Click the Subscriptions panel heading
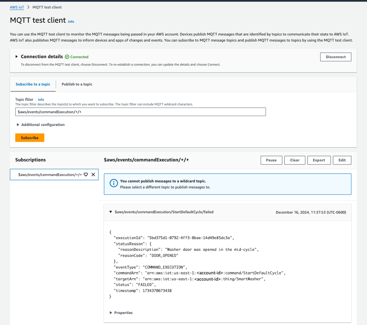367x325 pixels. [31, 160]
